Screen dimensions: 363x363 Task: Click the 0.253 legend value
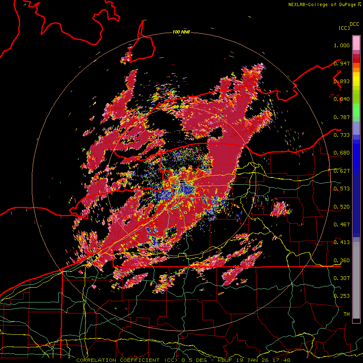click(342, 296)
